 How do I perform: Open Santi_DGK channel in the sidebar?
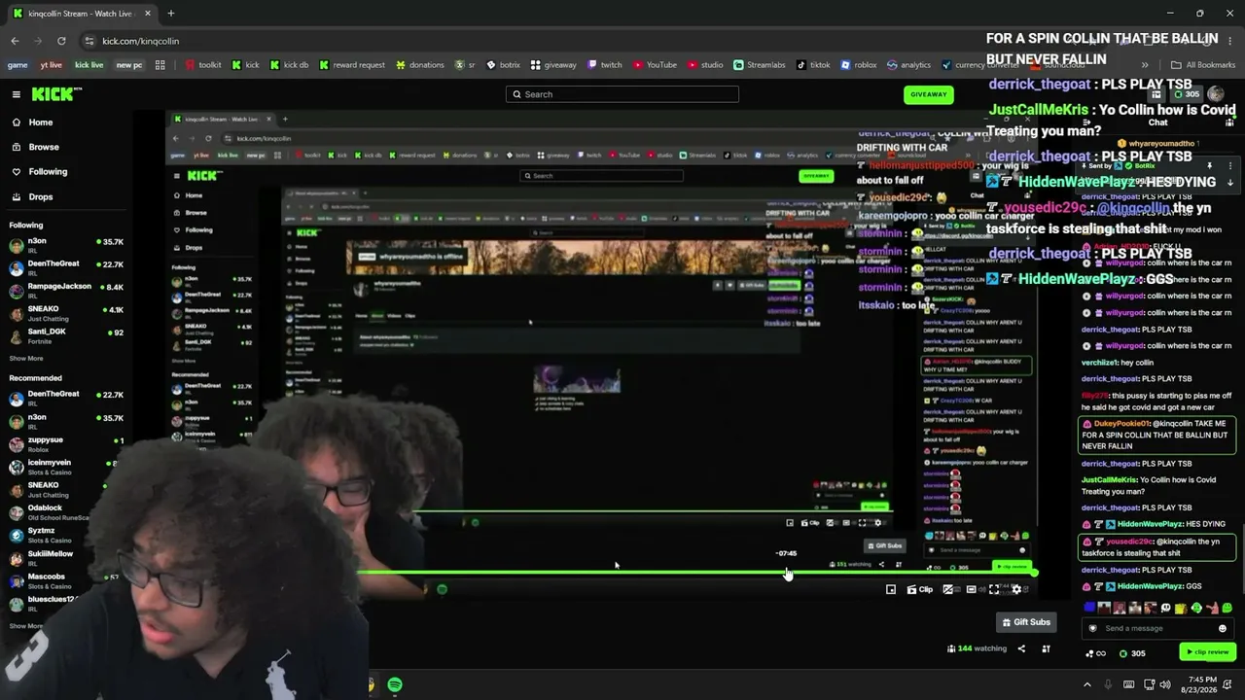click(x=66, y=335)
